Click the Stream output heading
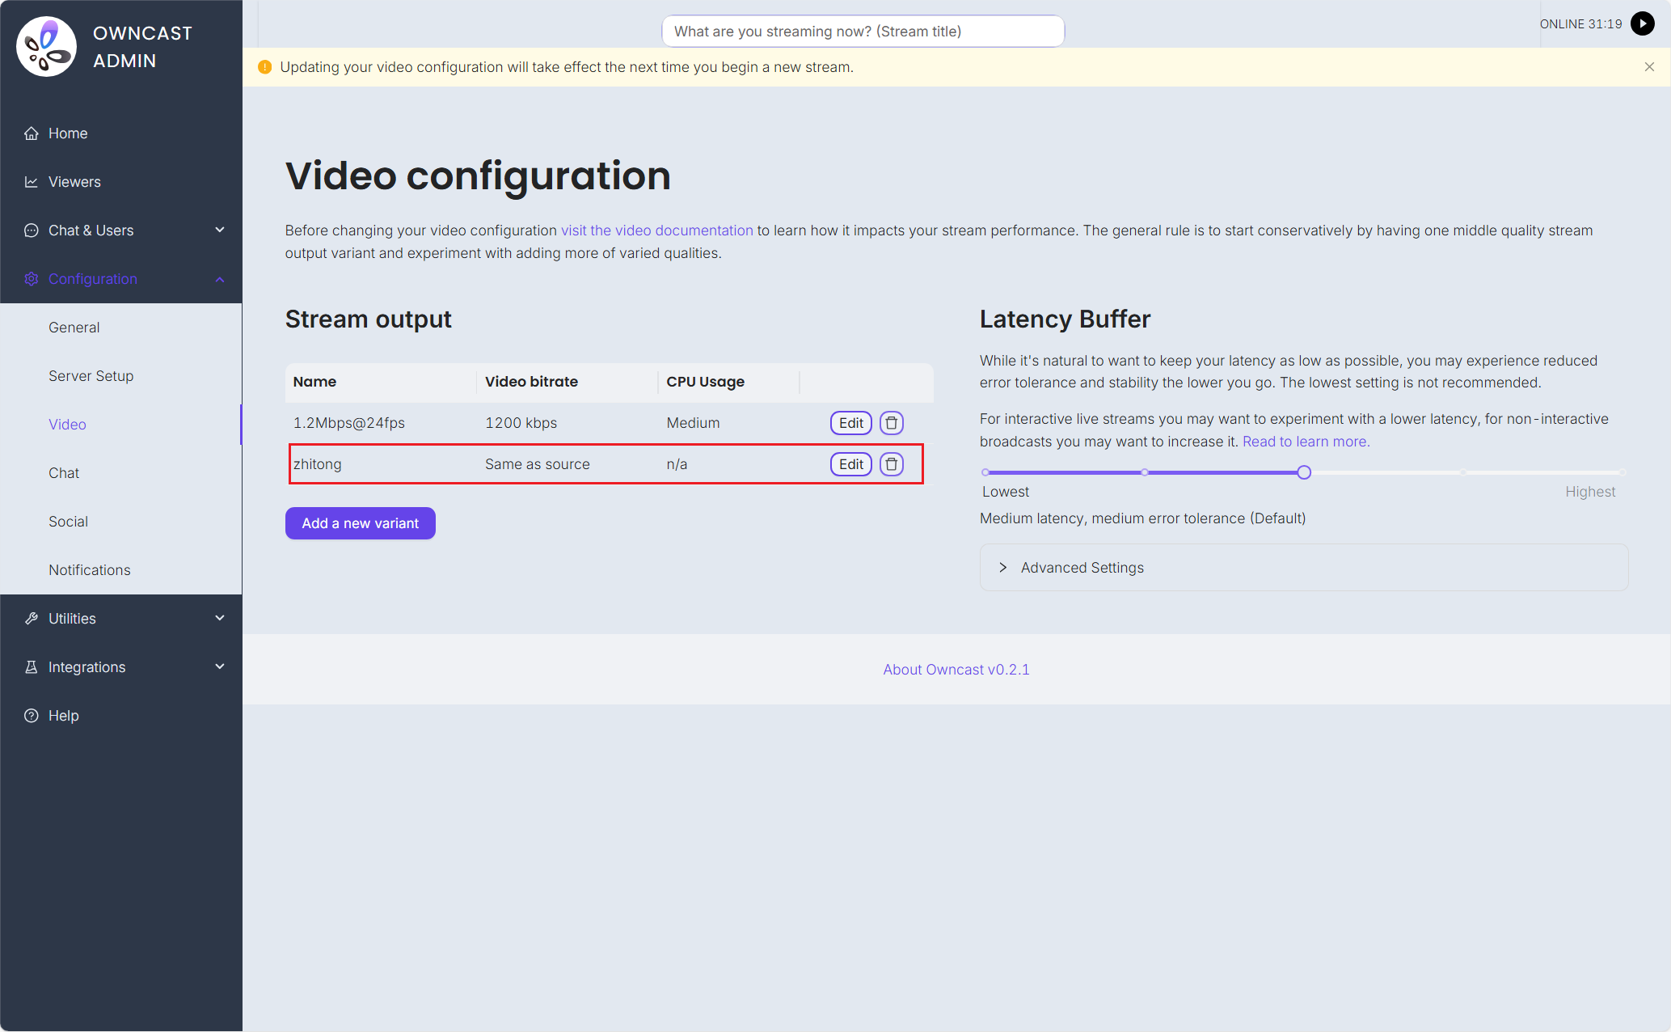Viewport: 1671px width, 1032px height. tap(369, 319)
